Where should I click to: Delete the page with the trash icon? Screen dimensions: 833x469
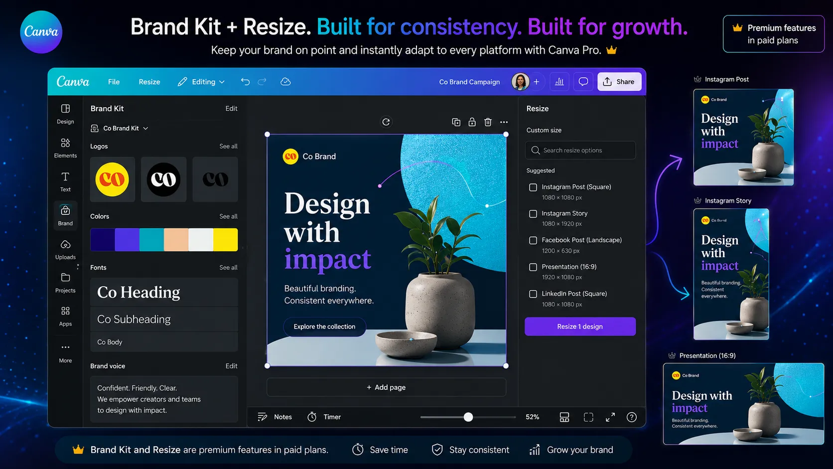click(488, 122)
